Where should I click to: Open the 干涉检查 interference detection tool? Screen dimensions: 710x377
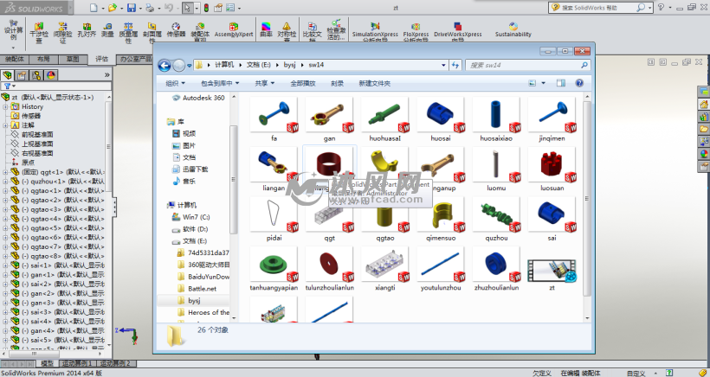[39, 33]
